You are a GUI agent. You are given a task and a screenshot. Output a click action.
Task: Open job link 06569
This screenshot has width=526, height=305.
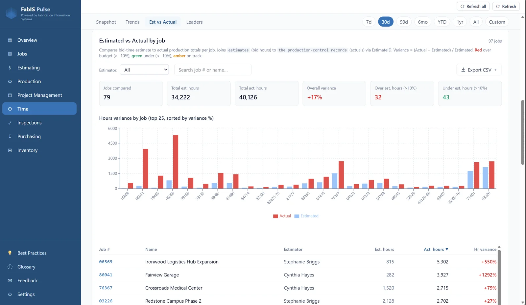click(x=106, y=262)
